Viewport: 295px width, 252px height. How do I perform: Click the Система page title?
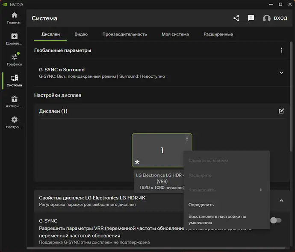(44, 18)
